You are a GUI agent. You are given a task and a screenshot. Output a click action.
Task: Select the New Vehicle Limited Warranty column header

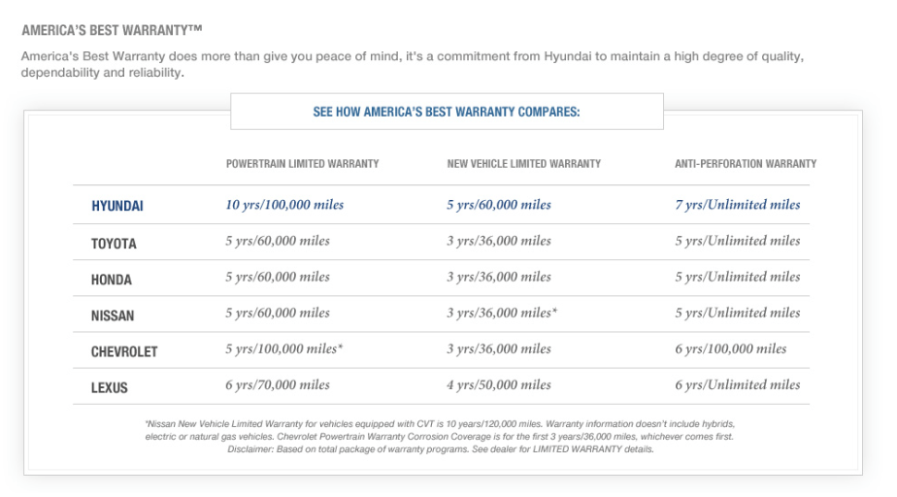[524, 164]
